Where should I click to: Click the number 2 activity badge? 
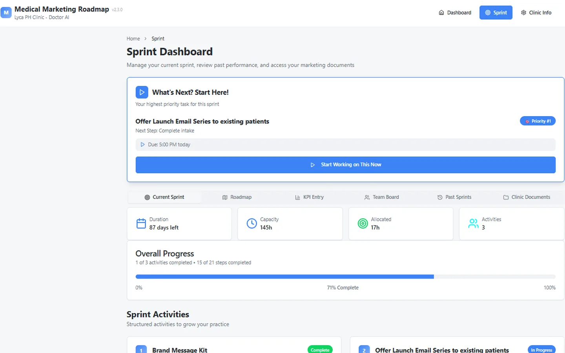(364, 349)
